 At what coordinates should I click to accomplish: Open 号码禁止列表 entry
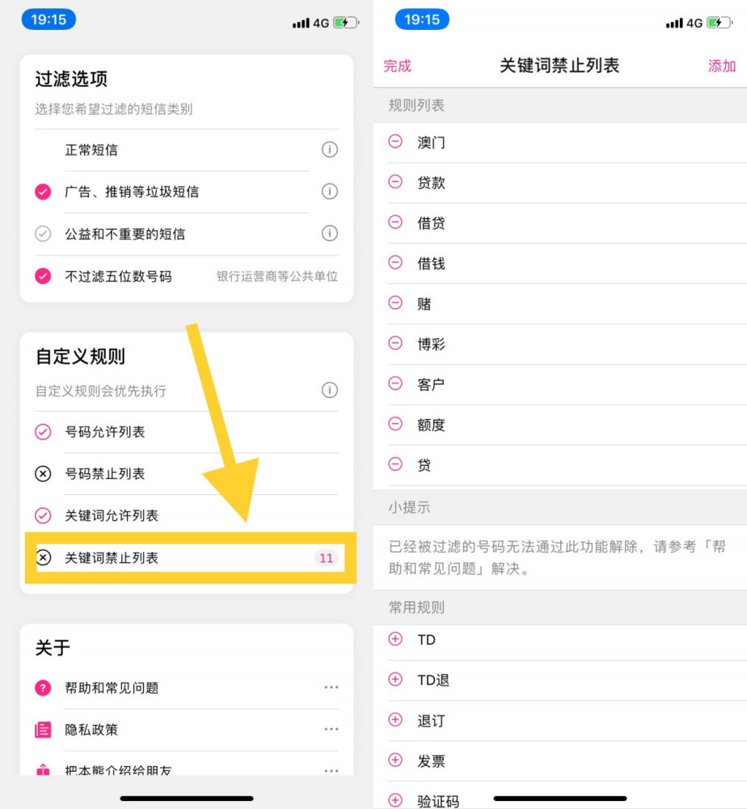click(187, 473)
